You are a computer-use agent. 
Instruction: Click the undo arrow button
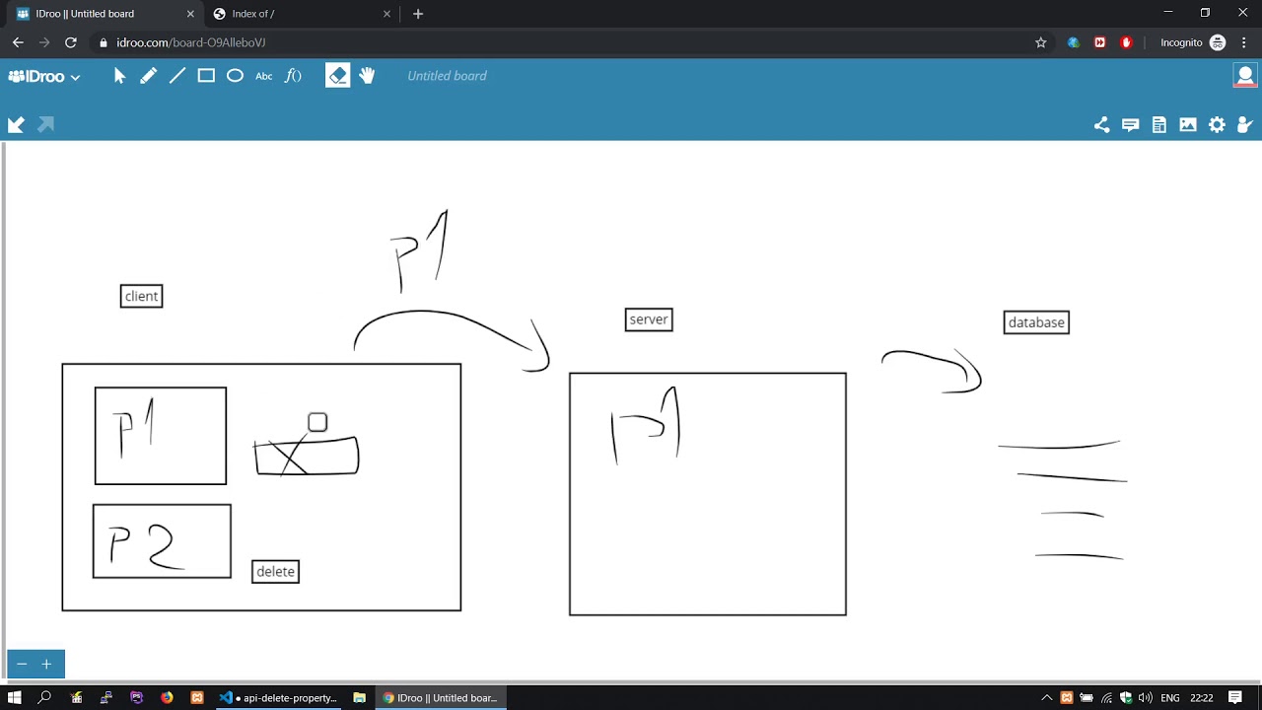tap(16, 124)
